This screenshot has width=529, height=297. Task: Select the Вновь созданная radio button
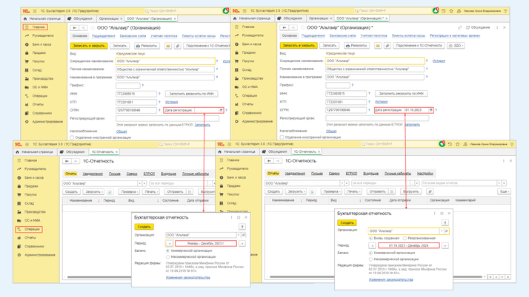pos(371,238)
